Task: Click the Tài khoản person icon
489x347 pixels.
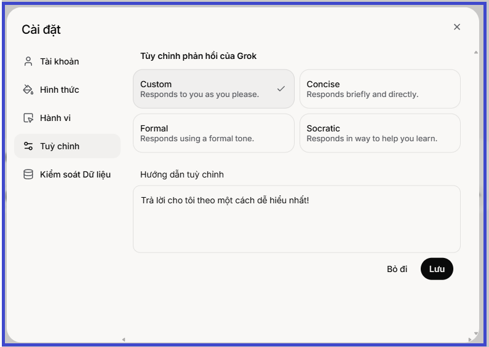Action: 28,61
